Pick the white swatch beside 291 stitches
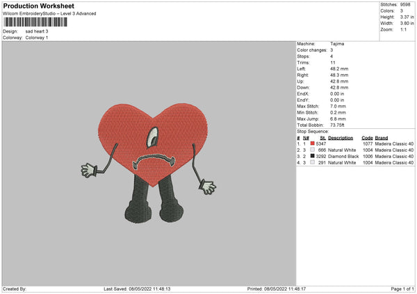417x294 pixels. (313, 163)
